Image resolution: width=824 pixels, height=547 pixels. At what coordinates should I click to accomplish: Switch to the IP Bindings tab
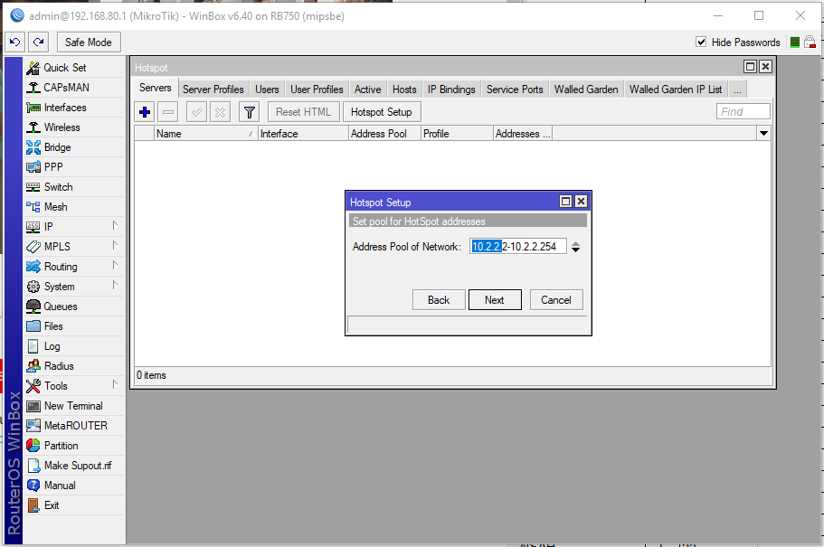pyautogui.click(x=451, y=90)
